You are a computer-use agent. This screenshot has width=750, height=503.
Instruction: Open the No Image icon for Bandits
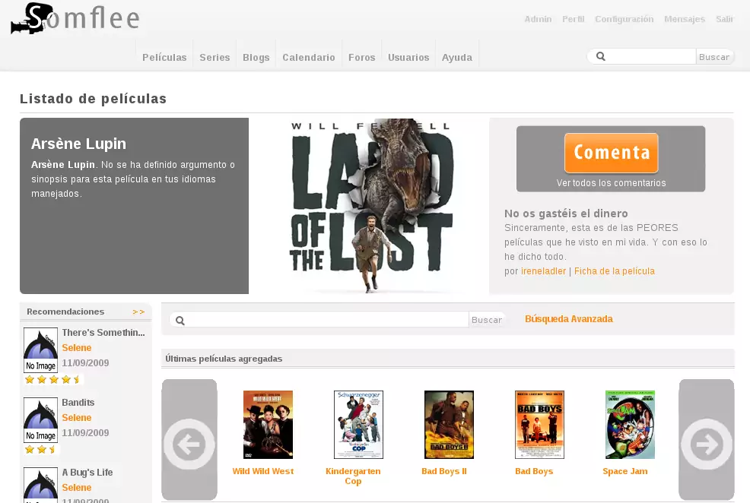click(40, 420)
